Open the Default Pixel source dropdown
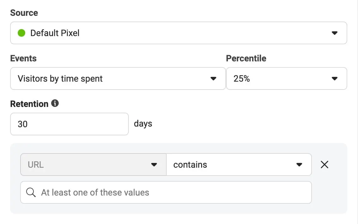The width and height of the screenshot is (358, 224). (x=178, y=33)
